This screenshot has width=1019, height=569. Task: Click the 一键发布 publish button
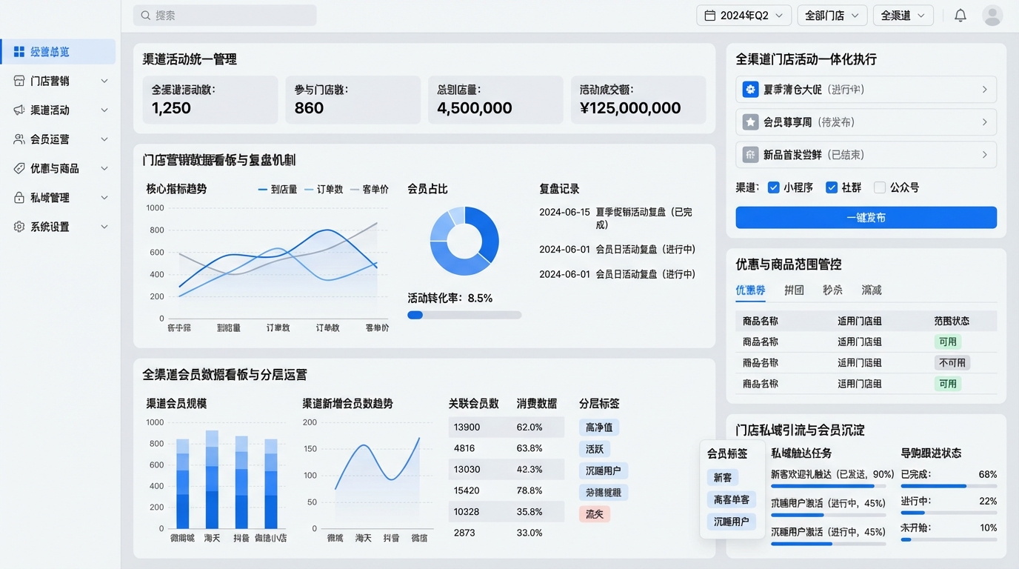point(866,218)
